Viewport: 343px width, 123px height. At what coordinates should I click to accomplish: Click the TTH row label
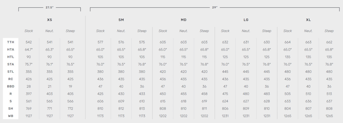click(x=10, y=42)
